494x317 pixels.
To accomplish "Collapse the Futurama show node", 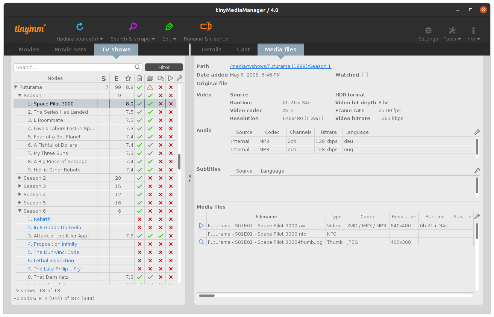I will coord(16,87).
